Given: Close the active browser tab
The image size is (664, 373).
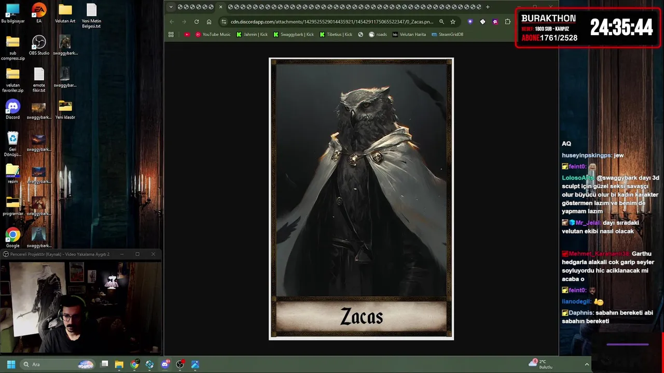Looking at the screenshot, I should point(220,7).
